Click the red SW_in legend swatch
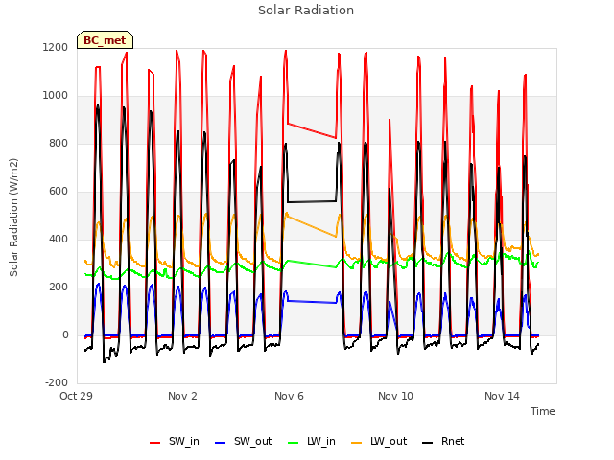Screen dimensions: 614x460 tap(155, 443)
